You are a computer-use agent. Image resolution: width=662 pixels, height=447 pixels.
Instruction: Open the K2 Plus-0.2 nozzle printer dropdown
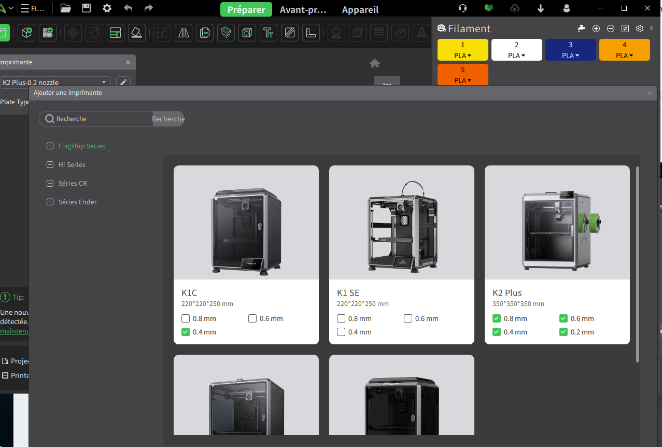(55, 82)
